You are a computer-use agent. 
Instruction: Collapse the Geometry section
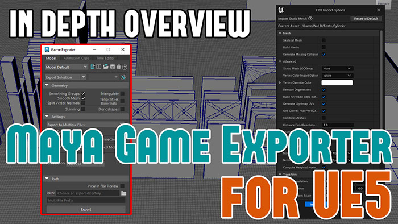(x=47, y=85)
